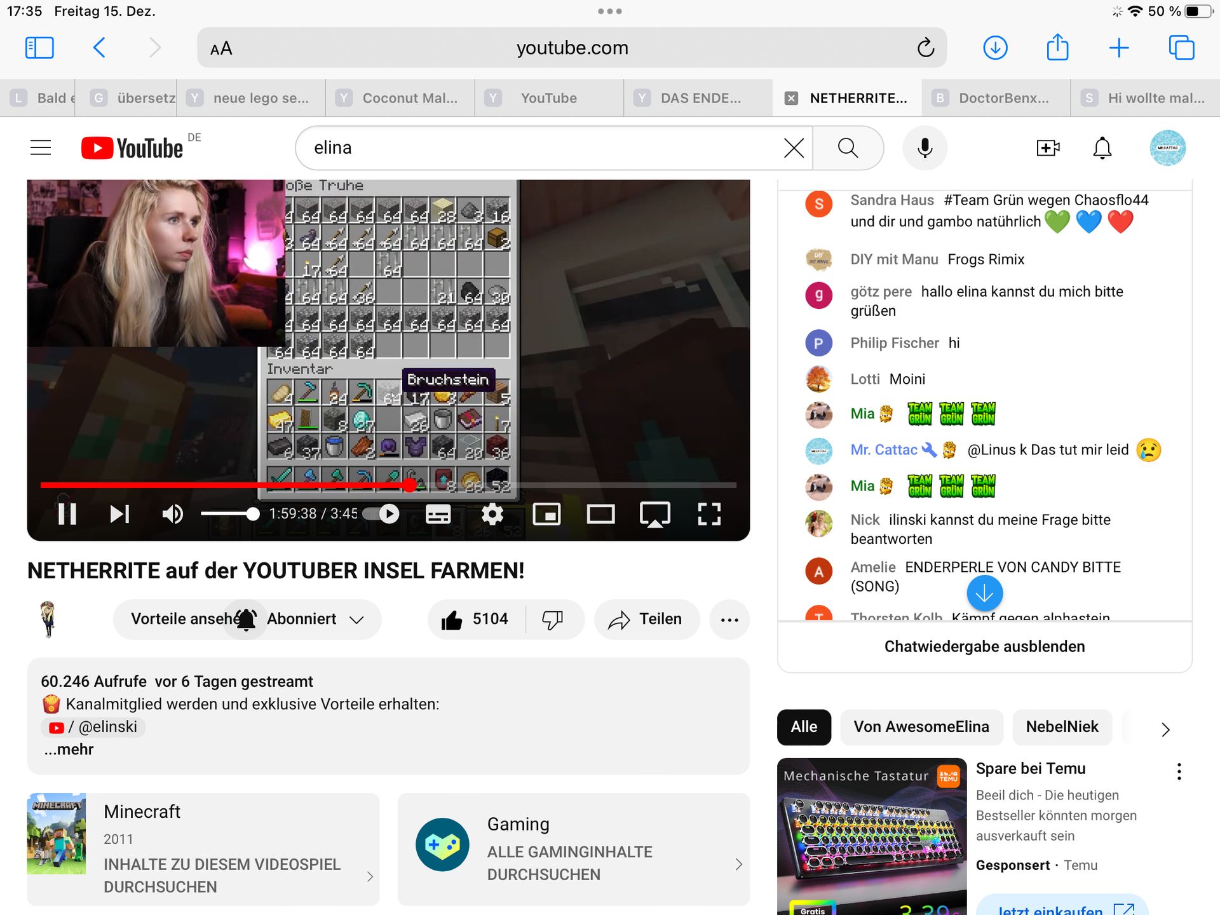Expand description with ...mehr
Screen dimensions: 1220x915
pyautogui.click(x=69, y=749)
